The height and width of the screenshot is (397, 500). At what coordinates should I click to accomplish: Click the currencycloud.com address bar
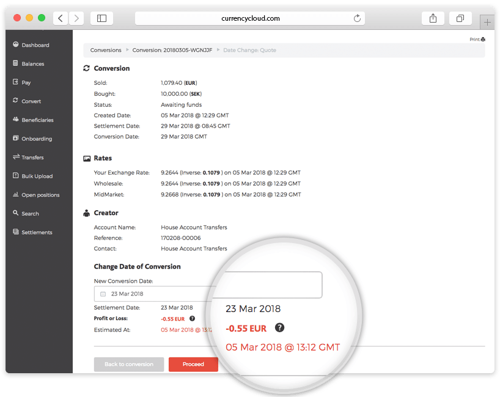249,18
